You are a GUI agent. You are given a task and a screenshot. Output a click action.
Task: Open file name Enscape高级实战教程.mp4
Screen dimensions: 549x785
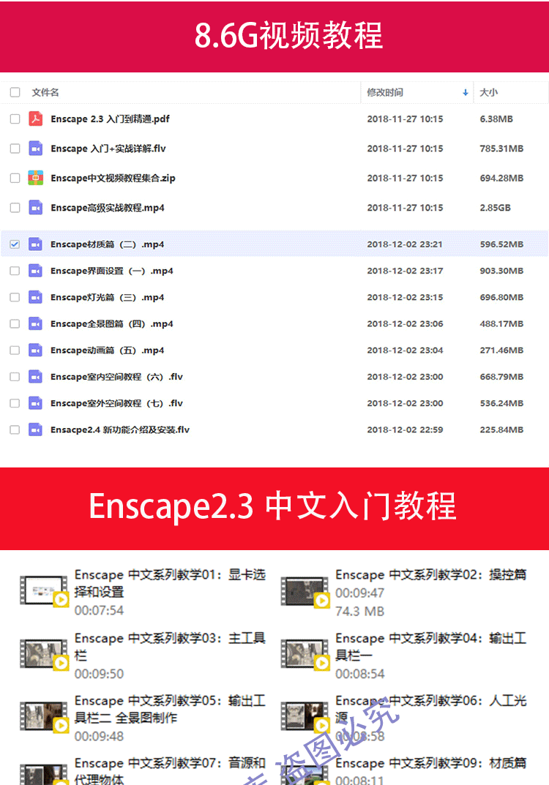coord(108,207)
